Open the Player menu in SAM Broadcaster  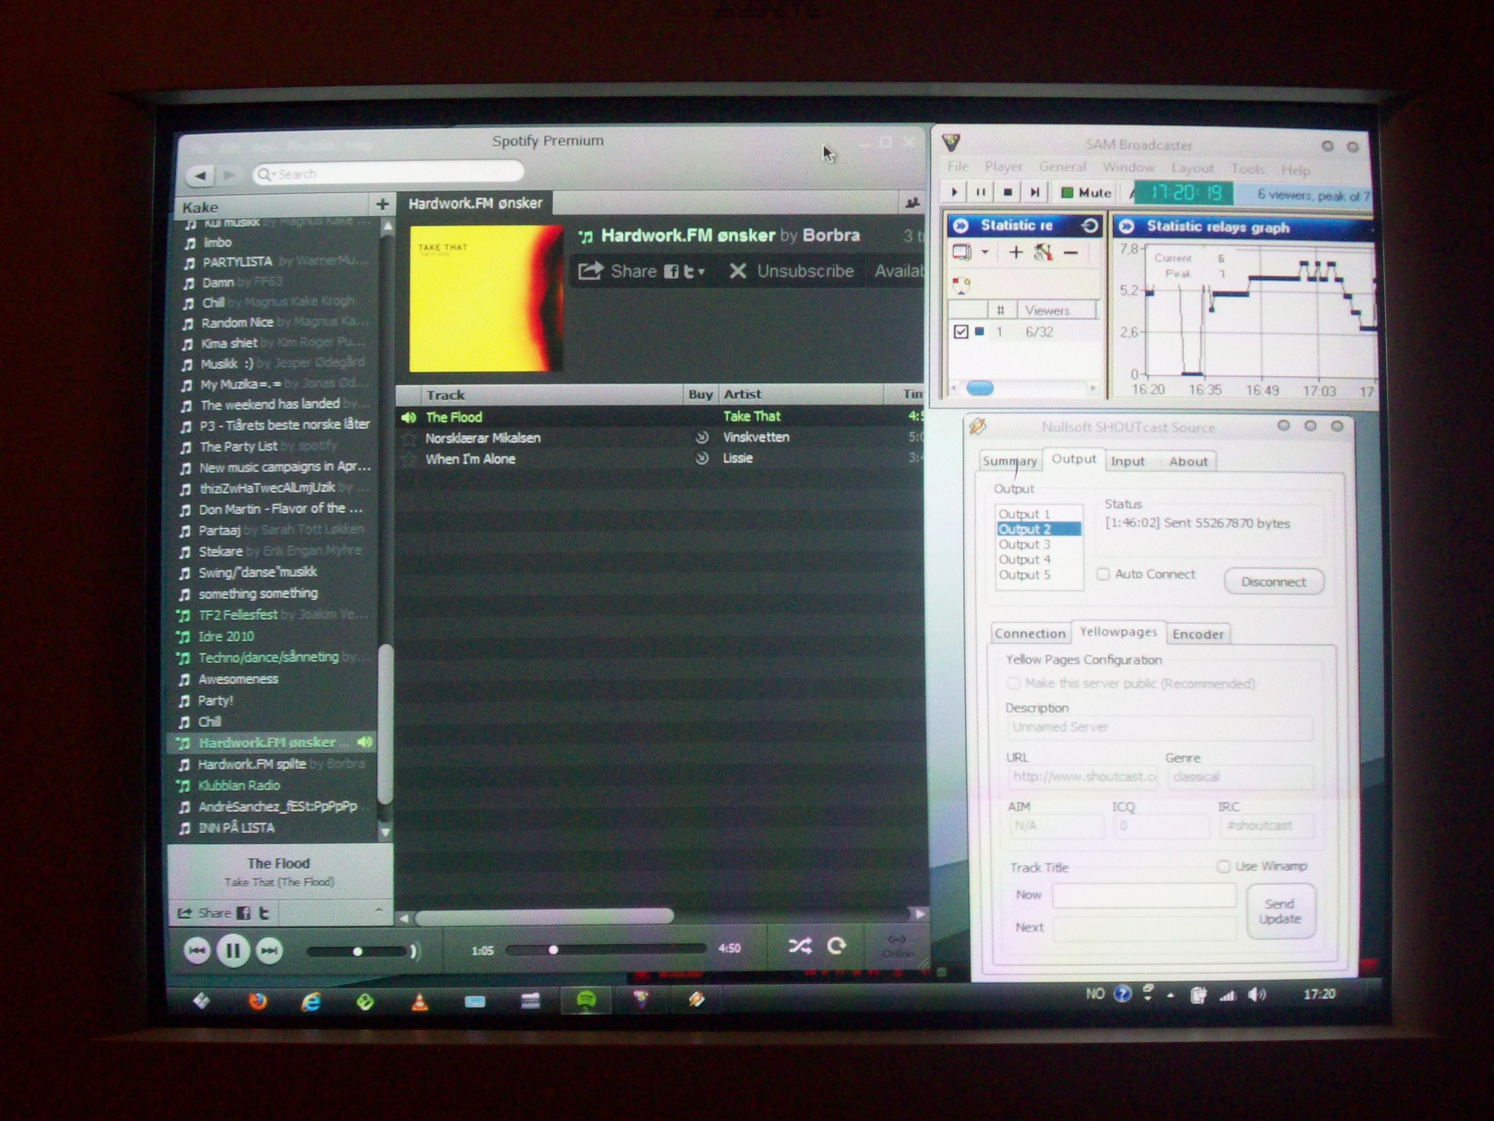[1003, 167]
